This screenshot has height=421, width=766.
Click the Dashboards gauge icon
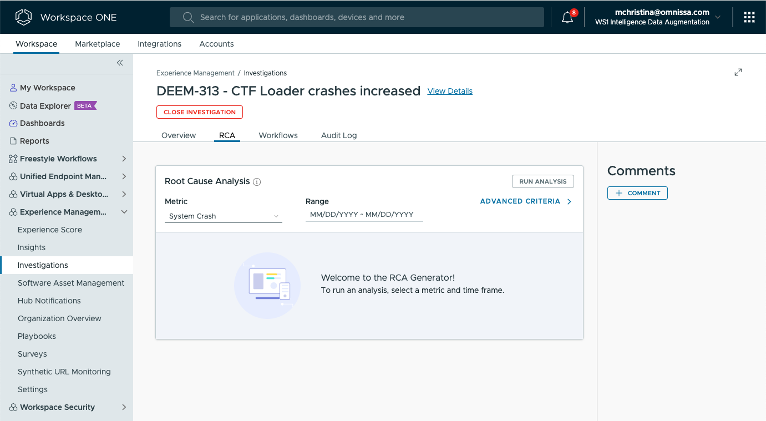13,123
